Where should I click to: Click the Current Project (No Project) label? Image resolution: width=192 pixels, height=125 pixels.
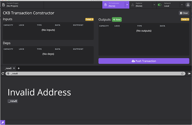click(x=12, y=5)
